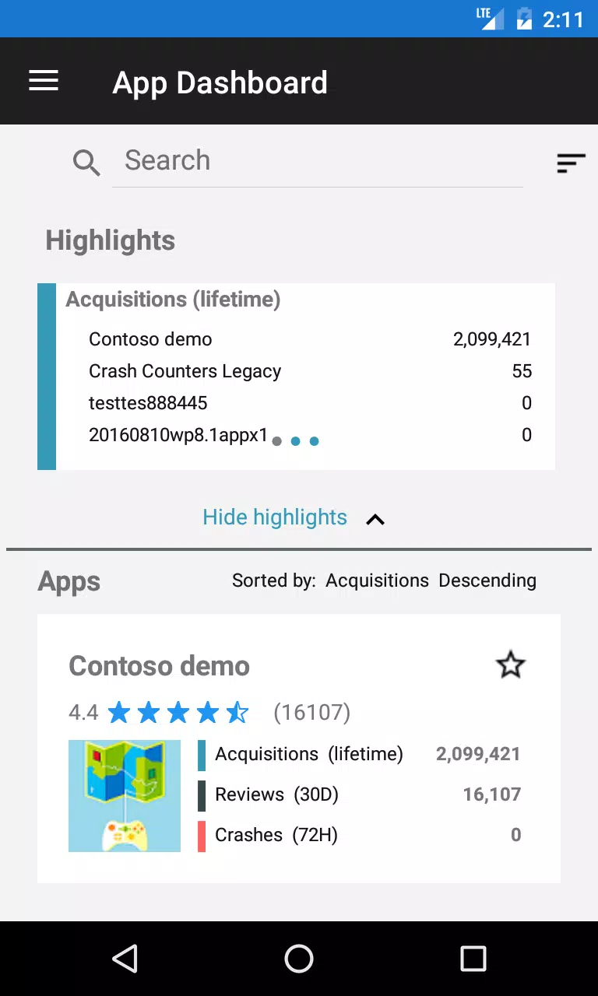The height and width of the screenshot is (996, 598).
Task: Tap the Contoso demo card title
Action: pos(159,666)
